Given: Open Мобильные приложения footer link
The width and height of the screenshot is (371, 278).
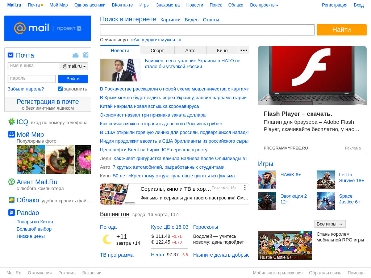Looking at the screenshot, I should pyautogui.click(x=278, y=273).
